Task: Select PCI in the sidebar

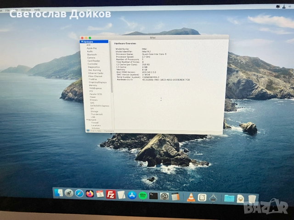Action: click(x=91, y=91)
